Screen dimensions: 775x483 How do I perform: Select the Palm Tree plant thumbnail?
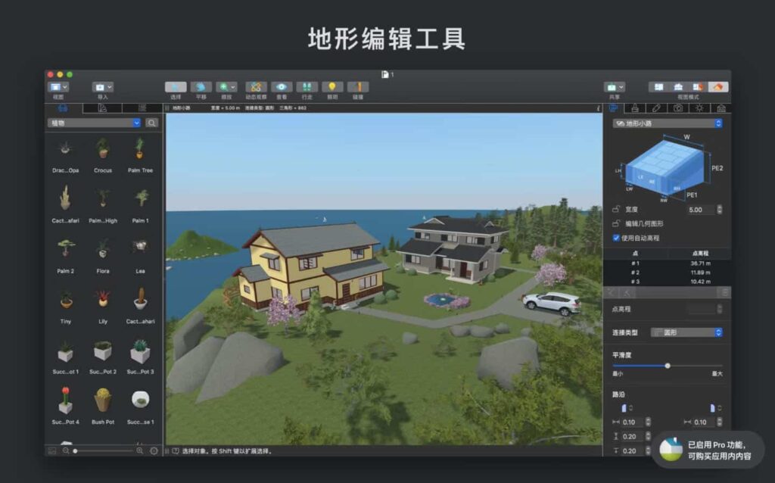click(x=140, y=151)
